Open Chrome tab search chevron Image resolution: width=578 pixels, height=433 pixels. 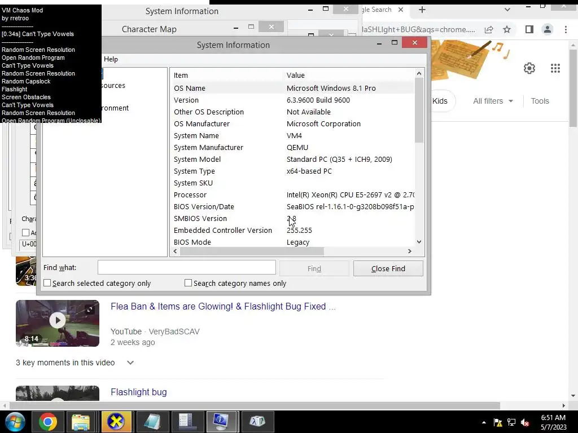click(x=507, y=10)
